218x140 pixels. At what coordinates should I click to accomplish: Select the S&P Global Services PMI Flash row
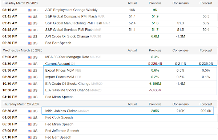[109, 30]
